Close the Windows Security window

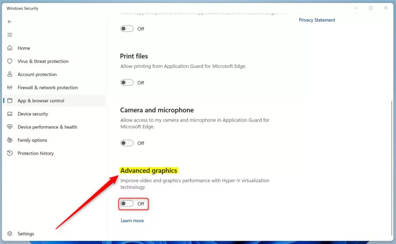386,8
